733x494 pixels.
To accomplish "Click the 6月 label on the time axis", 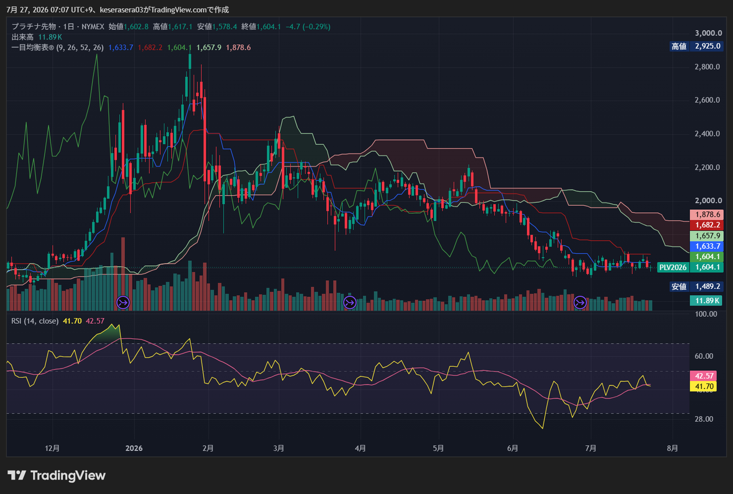I will 513,448.
